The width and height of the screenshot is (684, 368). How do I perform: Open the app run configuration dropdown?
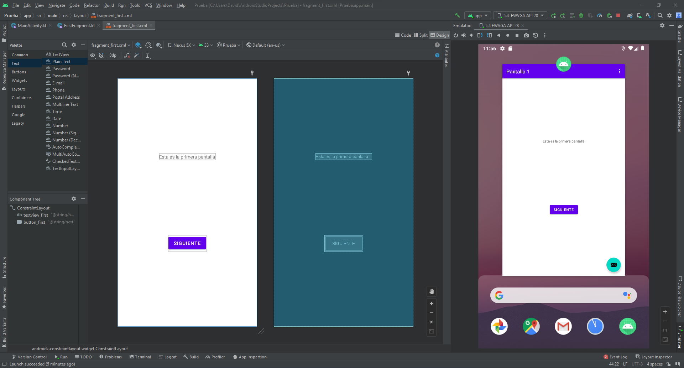click(x=478, y=15)
